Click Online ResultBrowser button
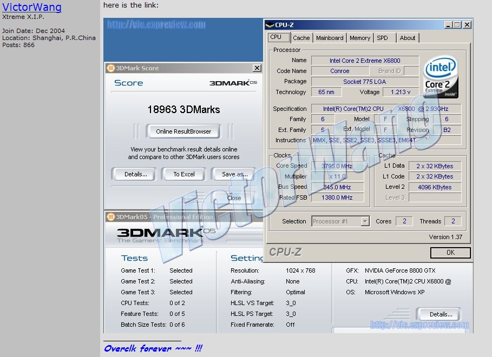The image size is (492, 357). click(183, 131)
